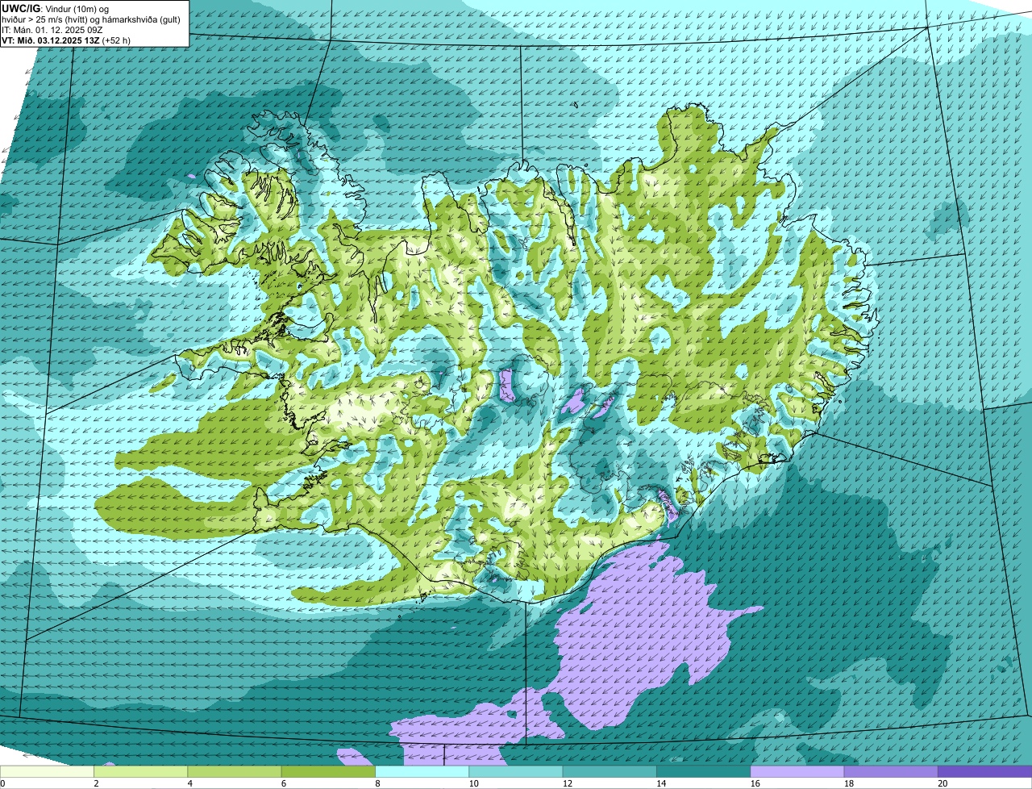Click the dark violet swatch above 20
1032x789 pixels.
coord(985,772)
